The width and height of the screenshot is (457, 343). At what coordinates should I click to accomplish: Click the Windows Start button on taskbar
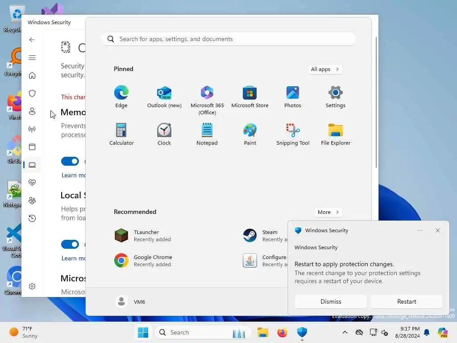click(143, 332)
